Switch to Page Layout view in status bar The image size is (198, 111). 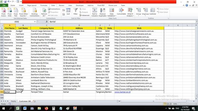point(168,104)
